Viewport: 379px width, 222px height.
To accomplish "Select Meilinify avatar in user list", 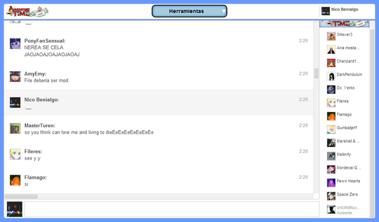I will tap(331, 156).
